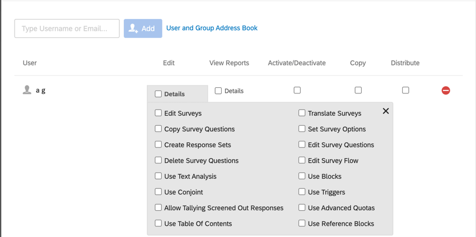The width and height of the screenshot is (476, 237).
Task: Toggle the View Reports Details checkbox
Action: point(218,91)
